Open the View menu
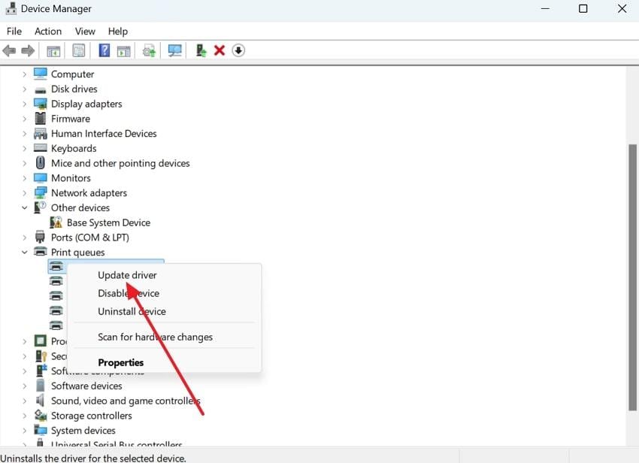The width and height of the screenshot is (639, 463). [84, 31]
